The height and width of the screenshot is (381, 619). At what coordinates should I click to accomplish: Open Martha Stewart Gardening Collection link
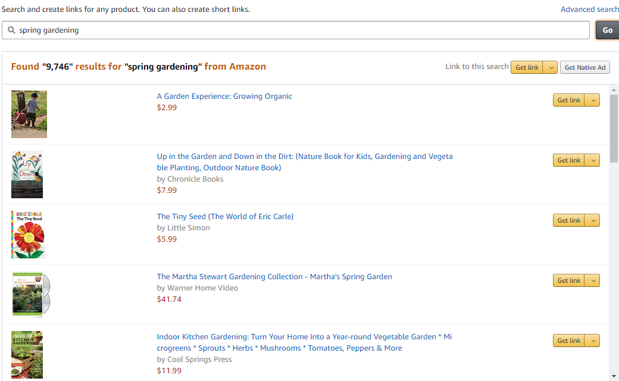(274, 276)
